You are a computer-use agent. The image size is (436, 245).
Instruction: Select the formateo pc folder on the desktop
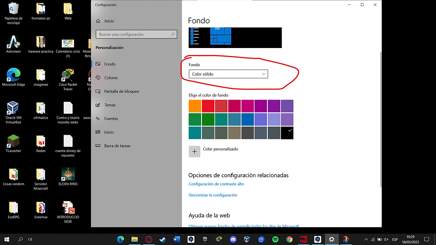point(40,12)
